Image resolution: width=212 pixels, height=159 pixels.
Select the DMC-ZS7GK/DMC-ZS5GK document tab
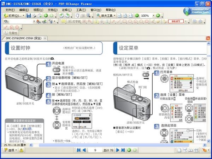[x=24, y=38]
